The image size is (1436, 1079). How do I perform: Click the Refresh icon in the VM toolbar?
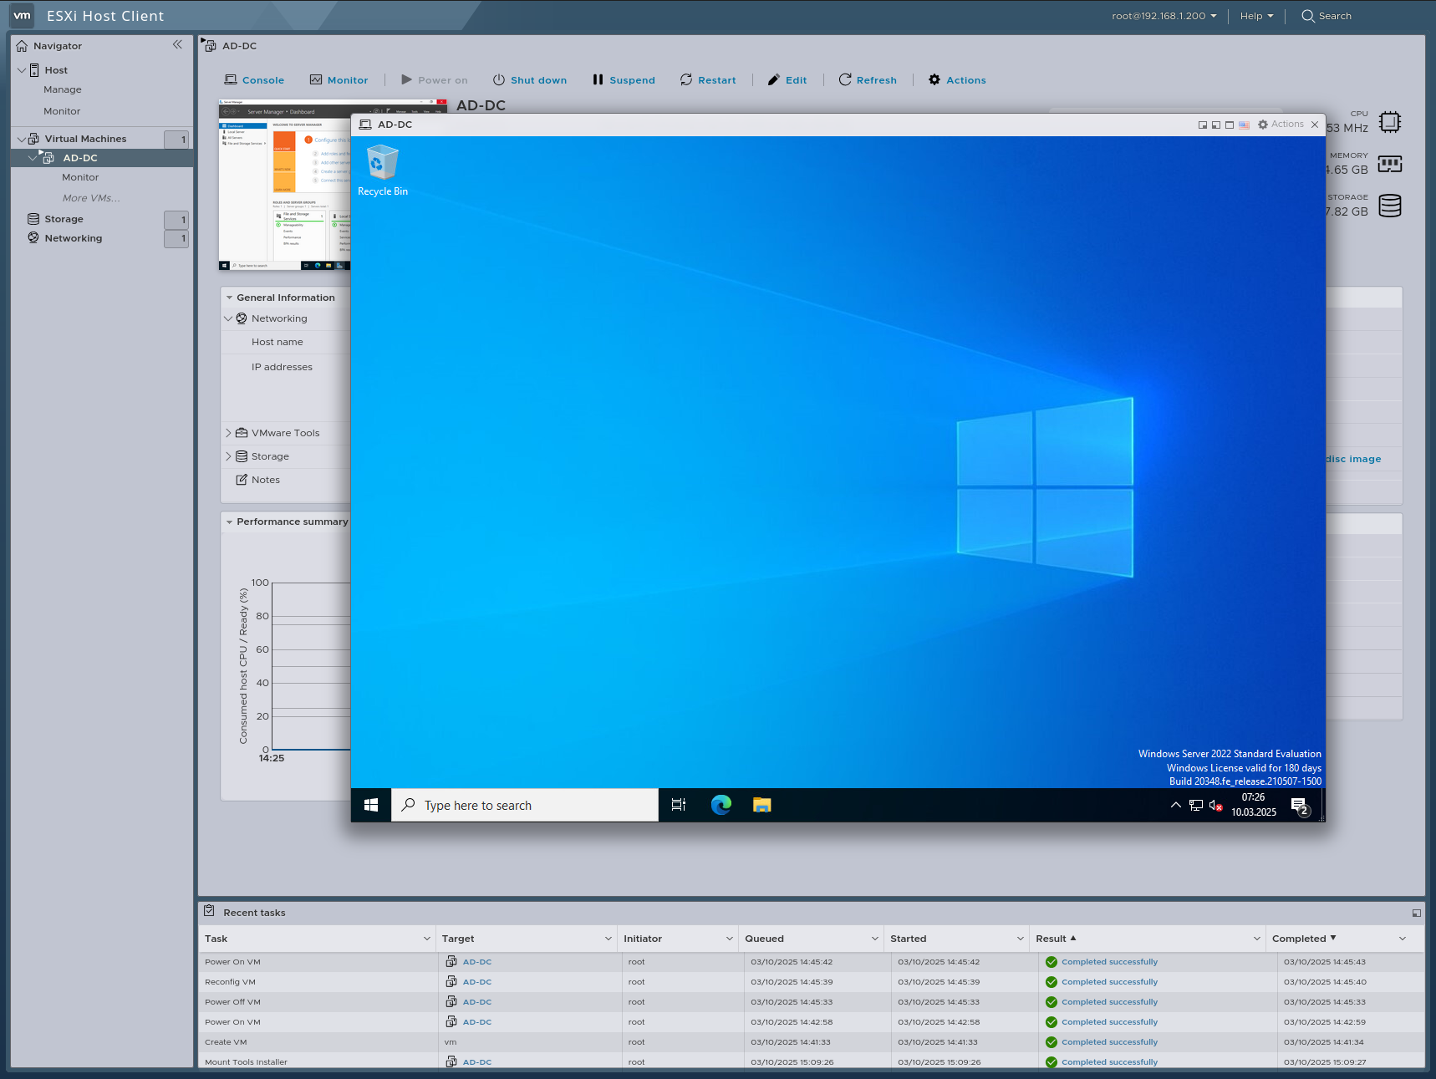click(845, 79)
